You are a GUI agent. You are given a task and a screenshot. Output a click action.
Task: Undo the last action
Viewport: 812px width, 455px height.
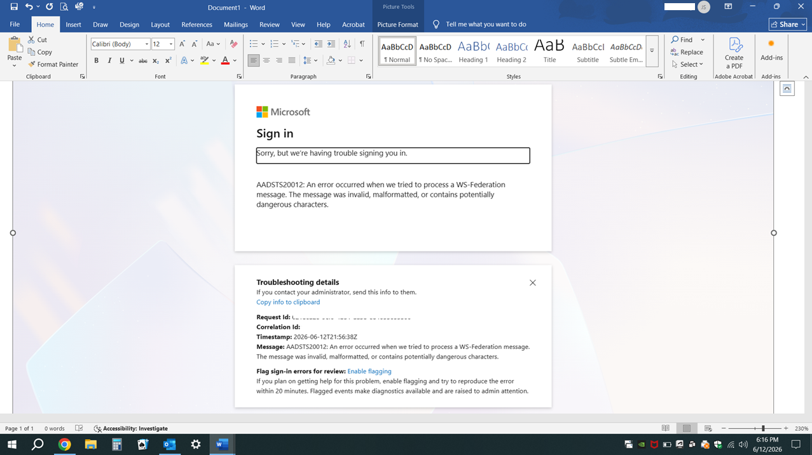click(29, 7)
